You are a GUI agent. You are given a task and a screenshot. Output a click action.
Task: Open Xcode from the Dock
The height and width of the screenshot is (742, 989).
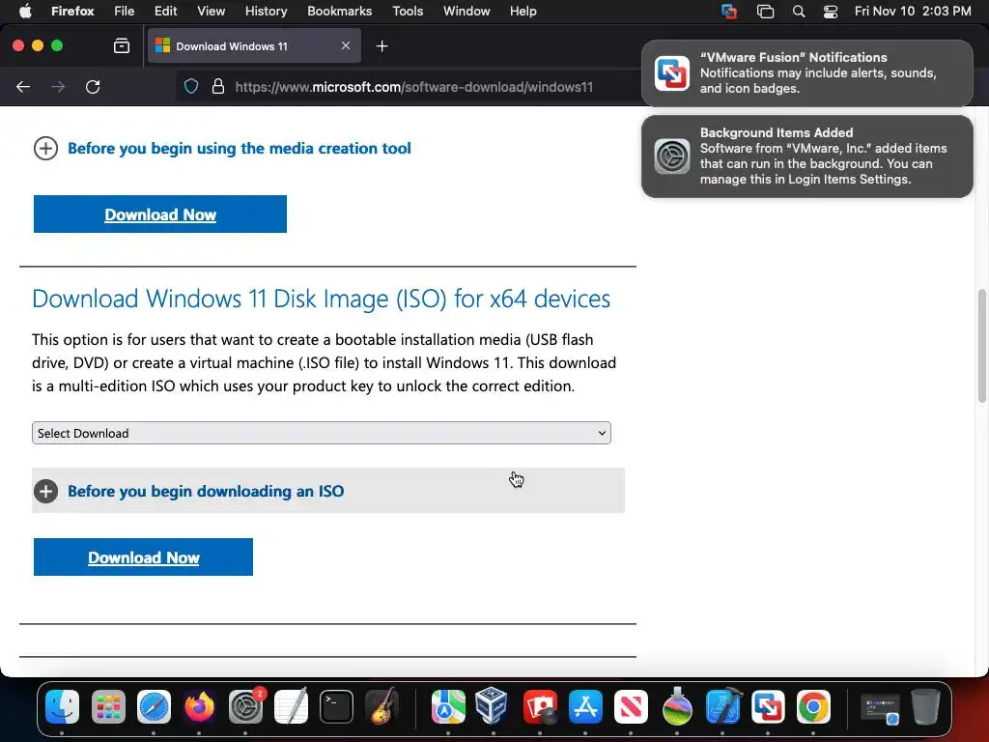click(722, 706)
